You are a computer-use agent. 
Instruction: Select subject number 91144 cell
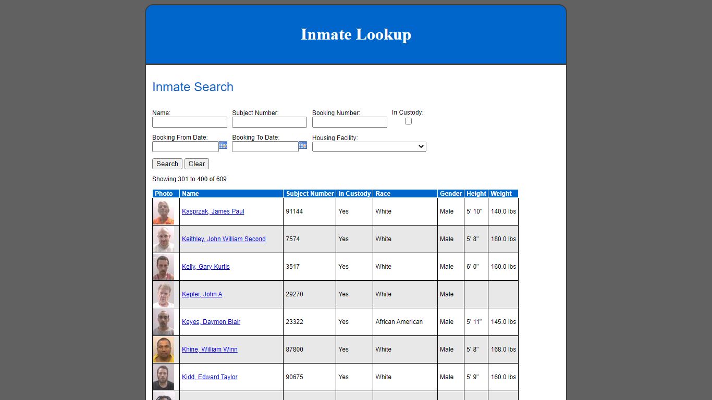(310, 211)
